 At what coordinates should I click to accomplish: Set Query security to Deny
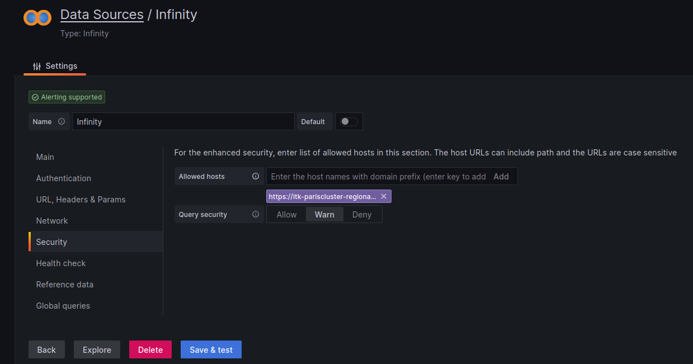pos(362,214)
